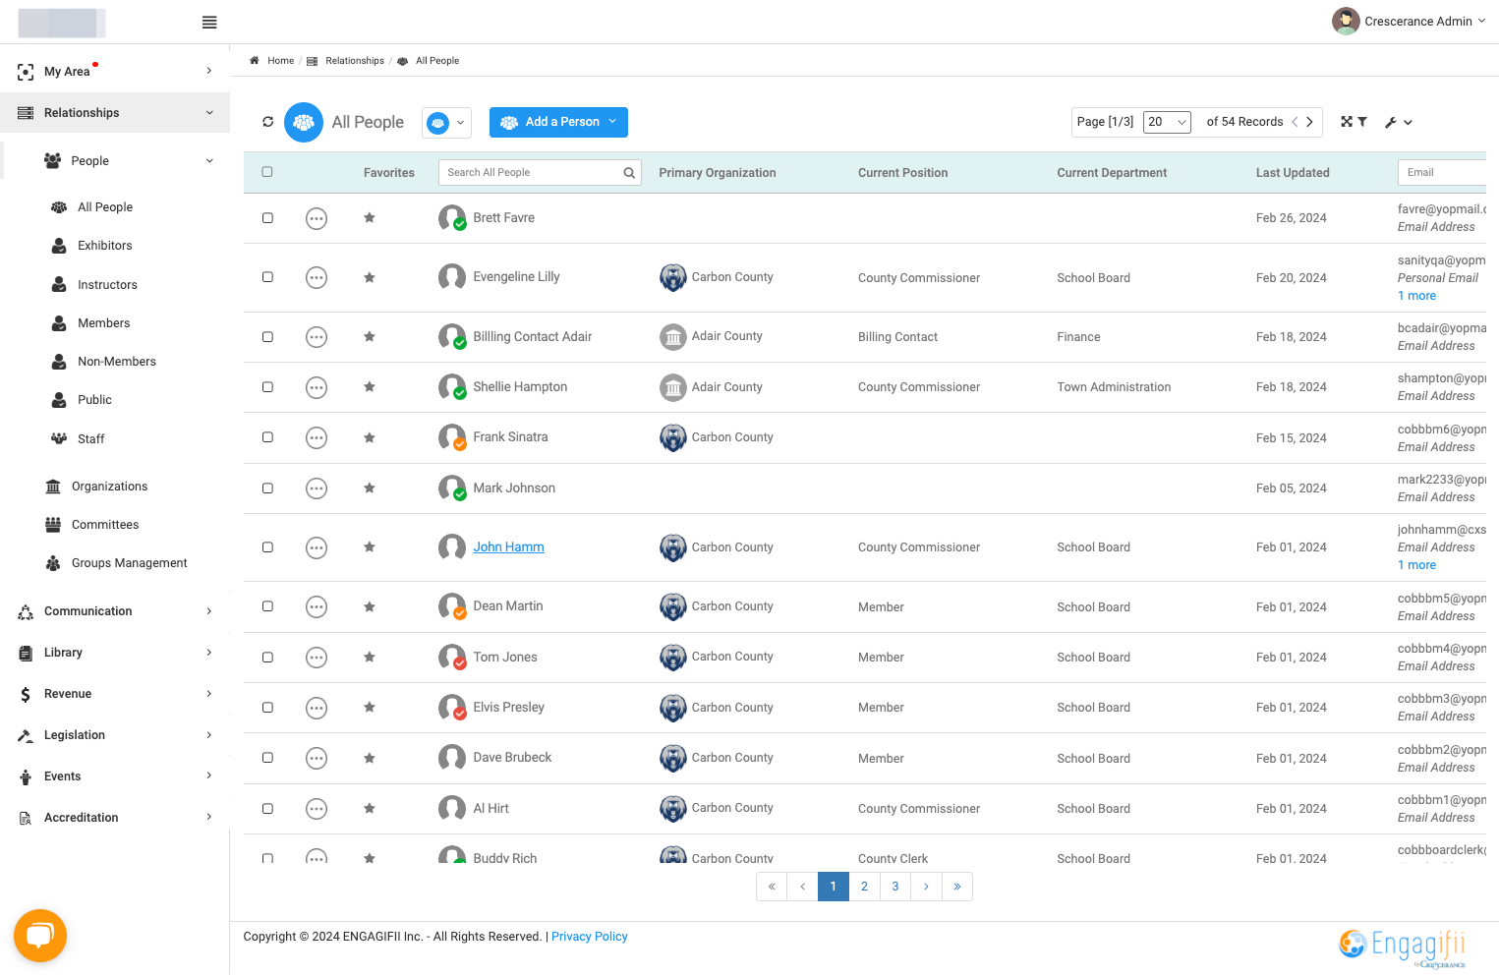
Task: Expand the Revenue sidebar section
Action: pyautogui.click(x=115, y=694)
